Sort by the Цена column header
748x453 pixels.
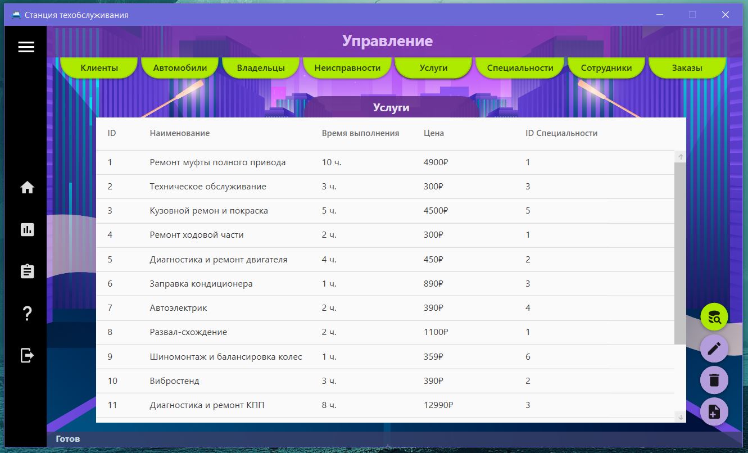pyautogui.click(x=434, y=133)
